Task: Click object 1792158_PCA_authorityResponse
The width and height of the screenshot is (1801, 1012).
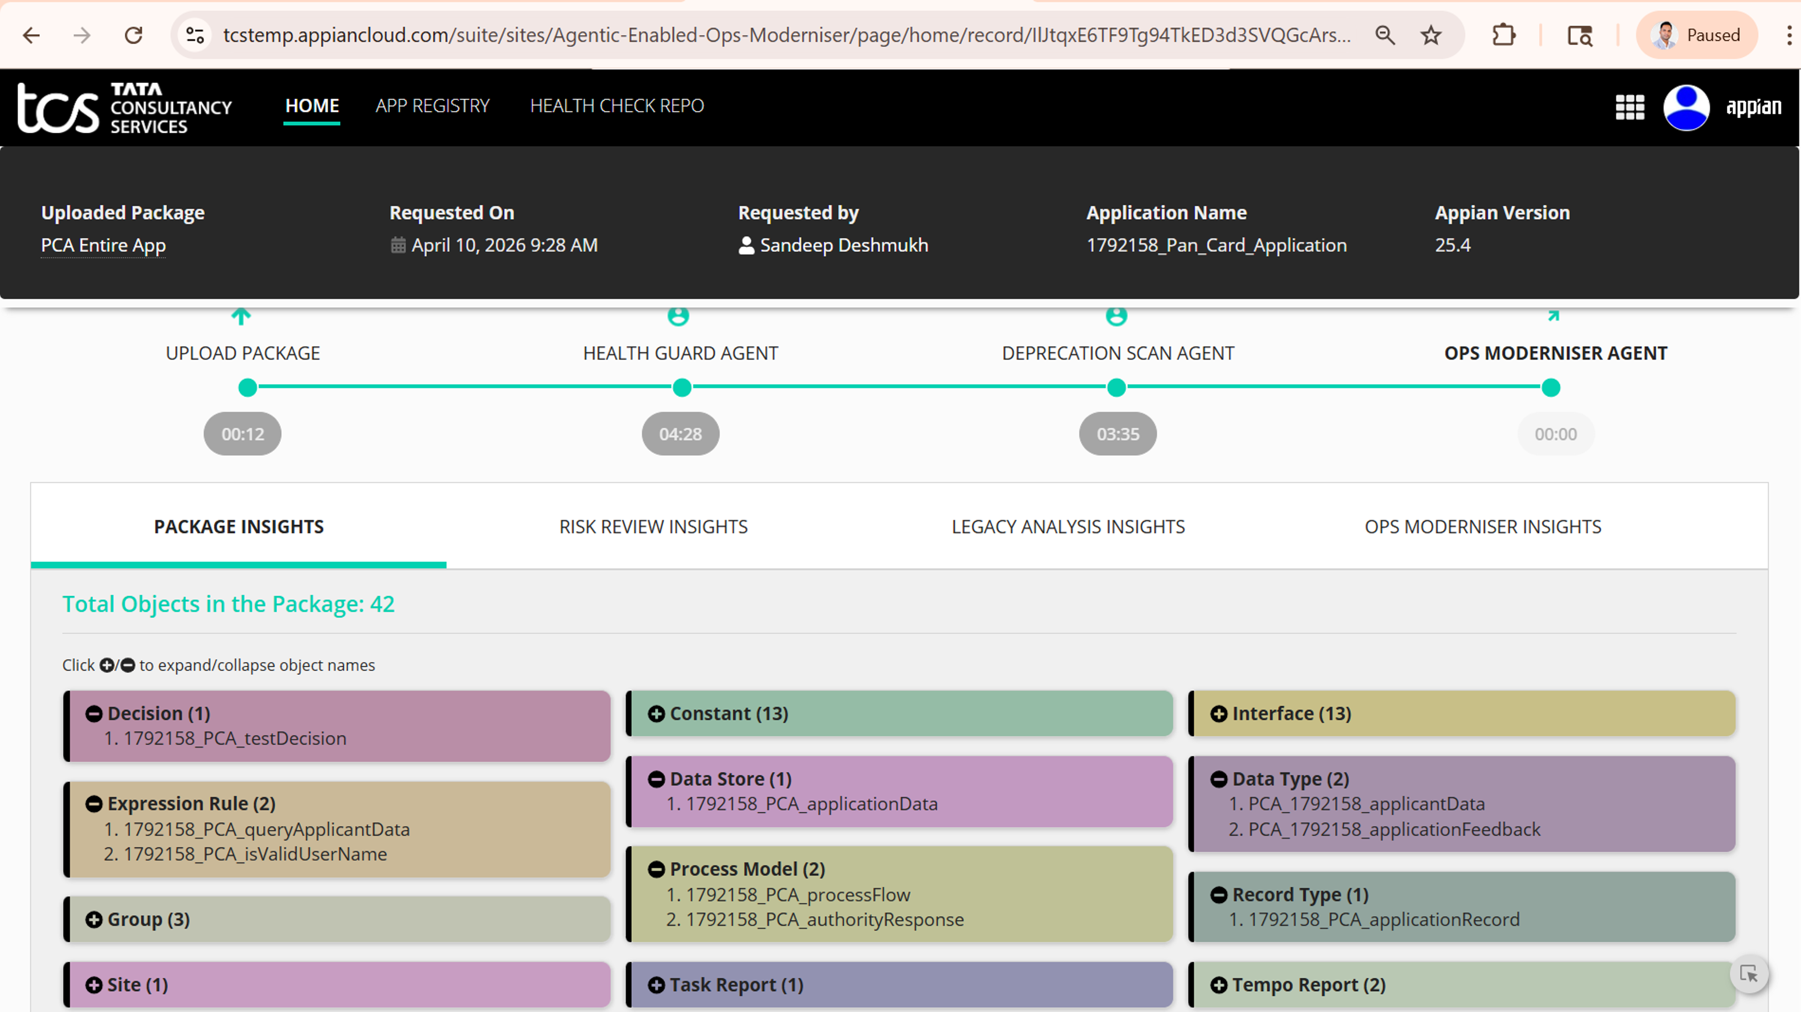Action: pyautogui.click(x=825, y=920)
